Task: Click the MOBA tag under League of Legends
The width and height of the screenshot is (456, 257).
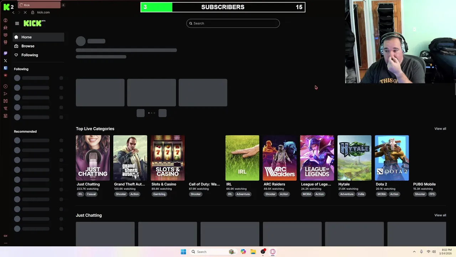Action: point(307,194)
